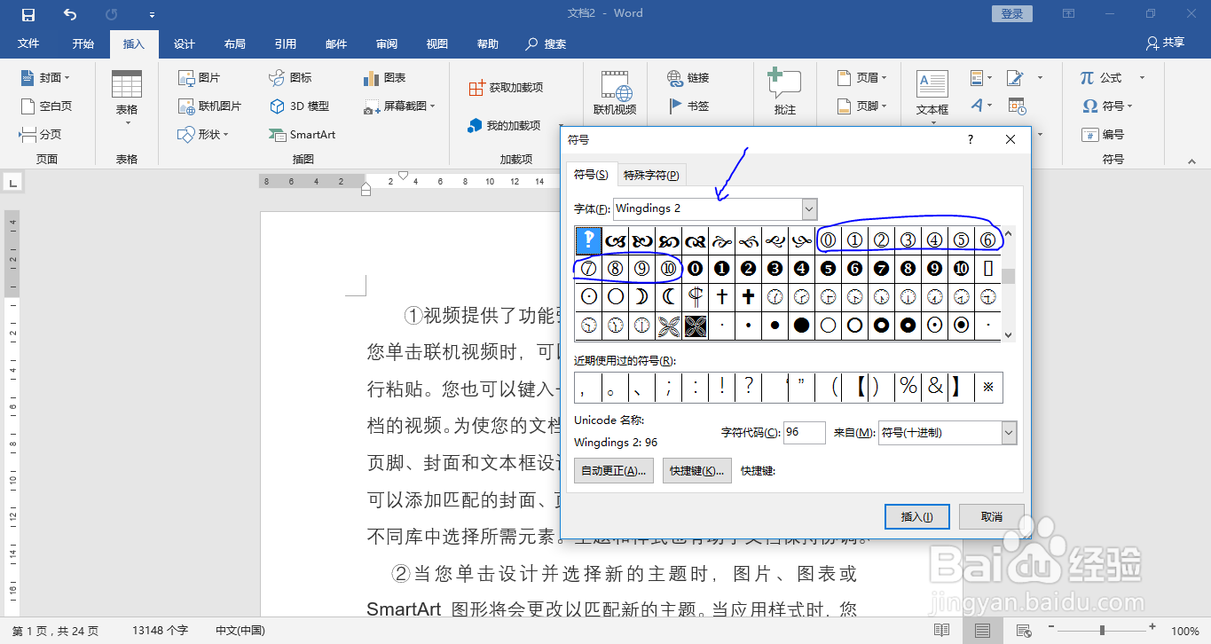Click the Share (共享) button

click(x=1165, y=43)
